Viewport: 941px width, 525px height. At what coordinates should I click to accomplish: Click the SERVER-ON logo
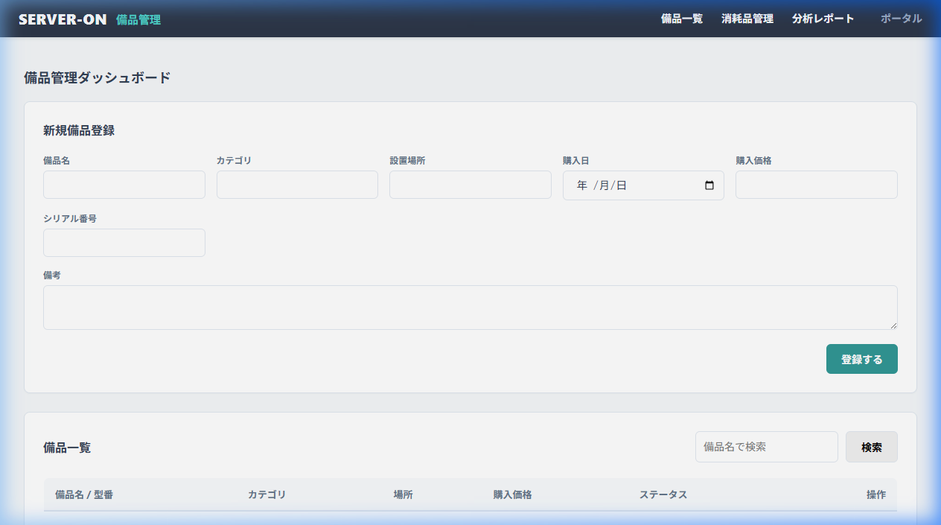(63, 19)
